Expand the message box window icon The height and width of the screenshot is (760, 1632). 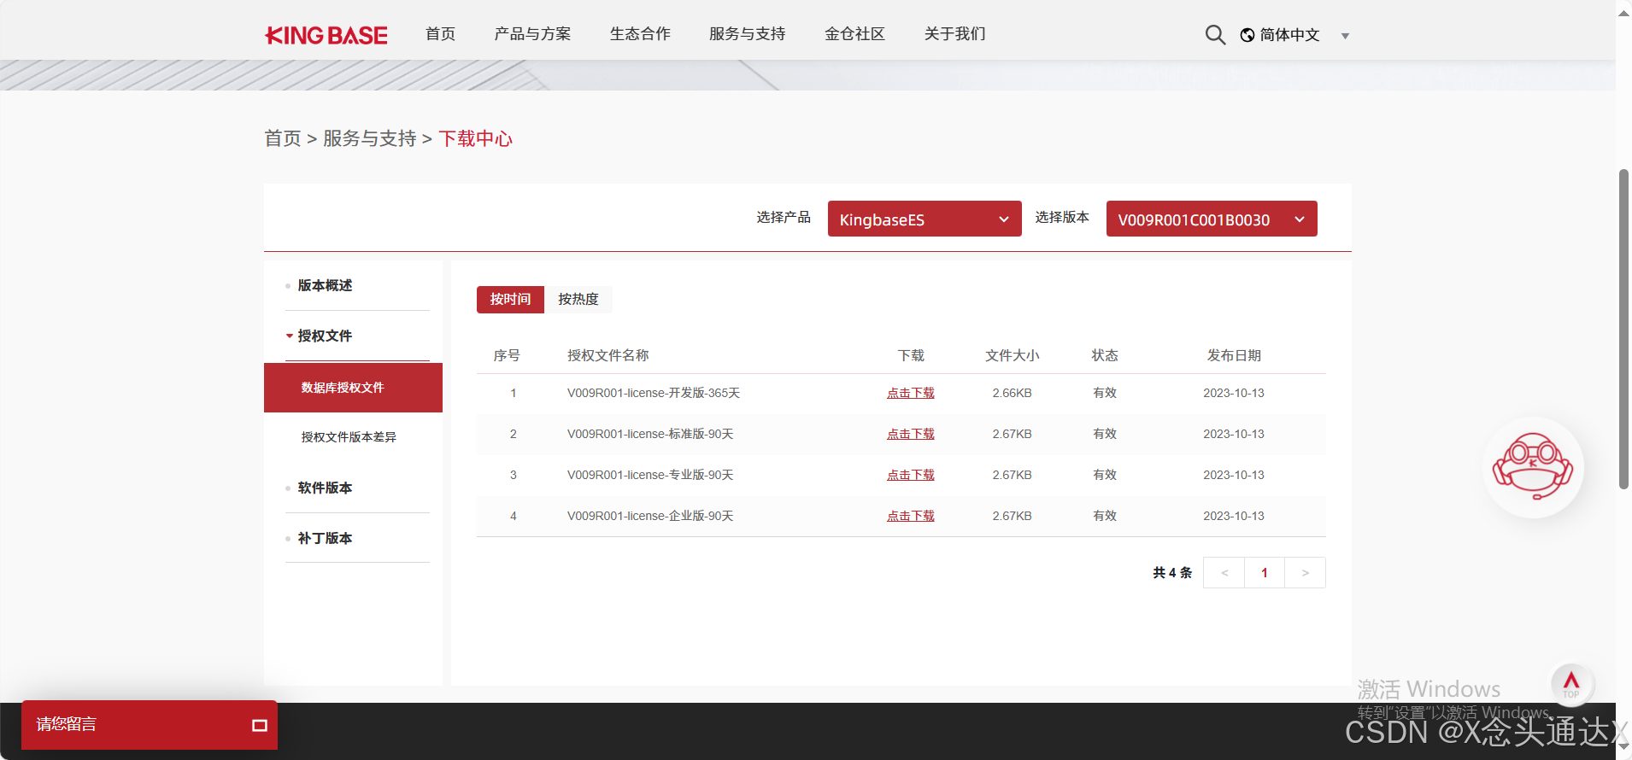260,726
